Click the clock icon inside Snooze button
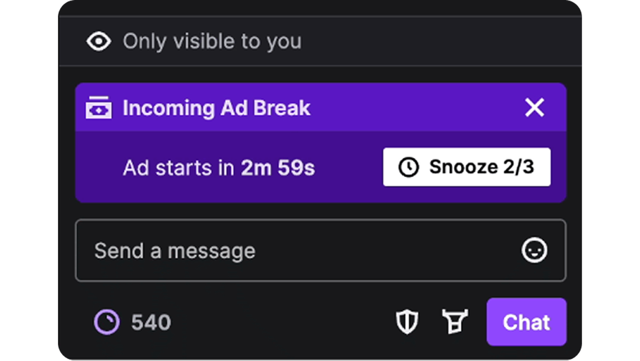640x361 pixels. 408,167
